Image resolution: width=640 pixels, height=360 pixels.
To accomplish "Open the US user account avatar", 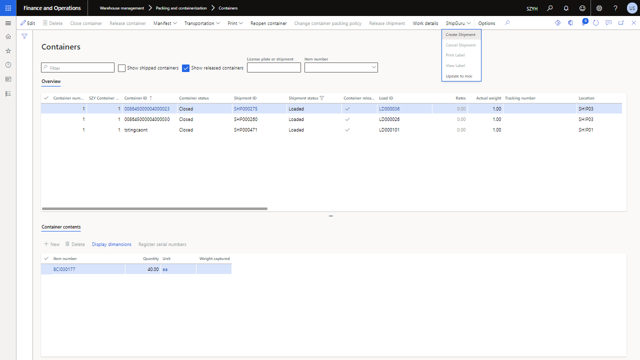I will (632, 8).
